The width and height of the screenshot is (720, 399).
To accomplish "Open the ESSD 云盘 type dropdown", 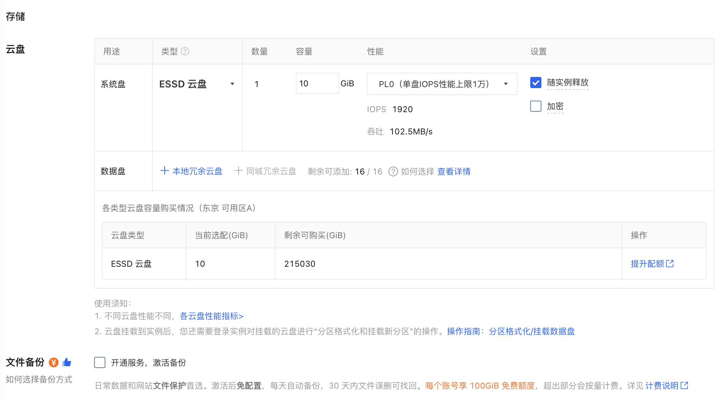I will click(x=197, y=84).
